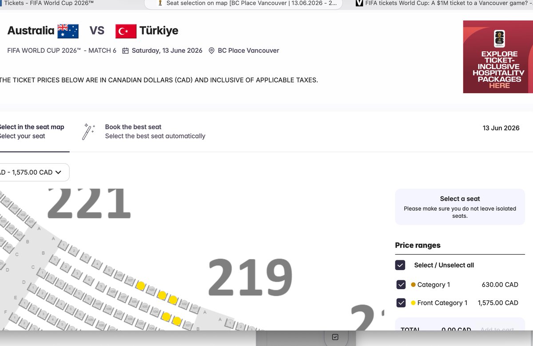Click gray seat 105 between yellow row A seats
Viewport: 533px width, 346px height.
click(151, 291)
